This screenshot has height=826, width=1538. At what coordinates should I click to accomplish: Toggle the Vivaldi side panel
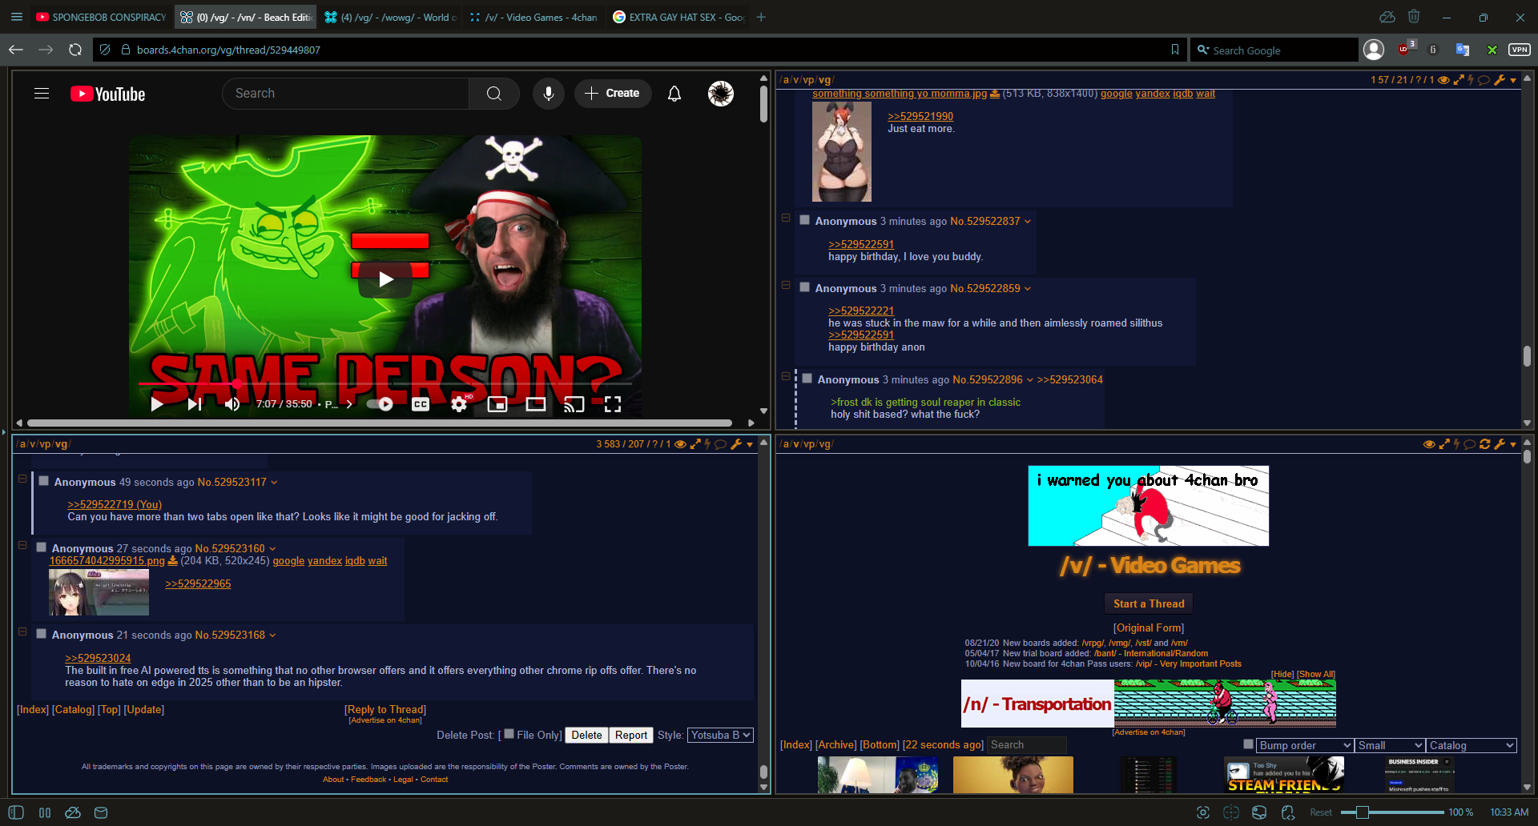[16, 812]
